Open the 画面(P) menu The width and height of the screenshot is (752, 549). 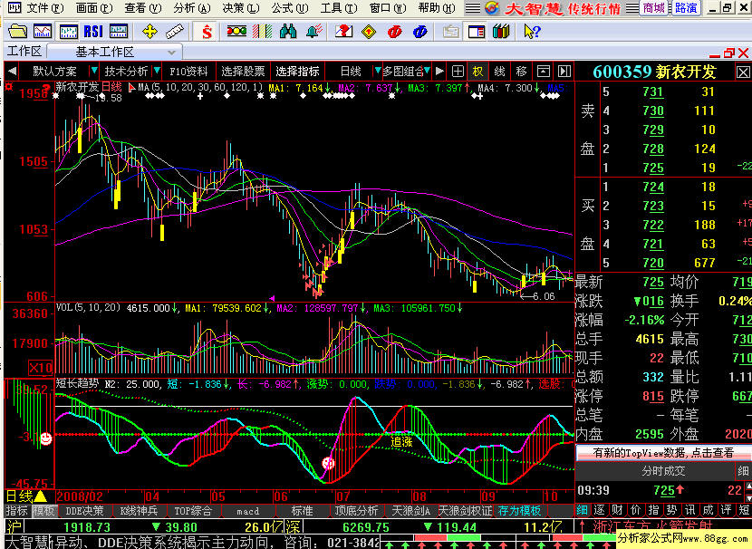[94, 7]
